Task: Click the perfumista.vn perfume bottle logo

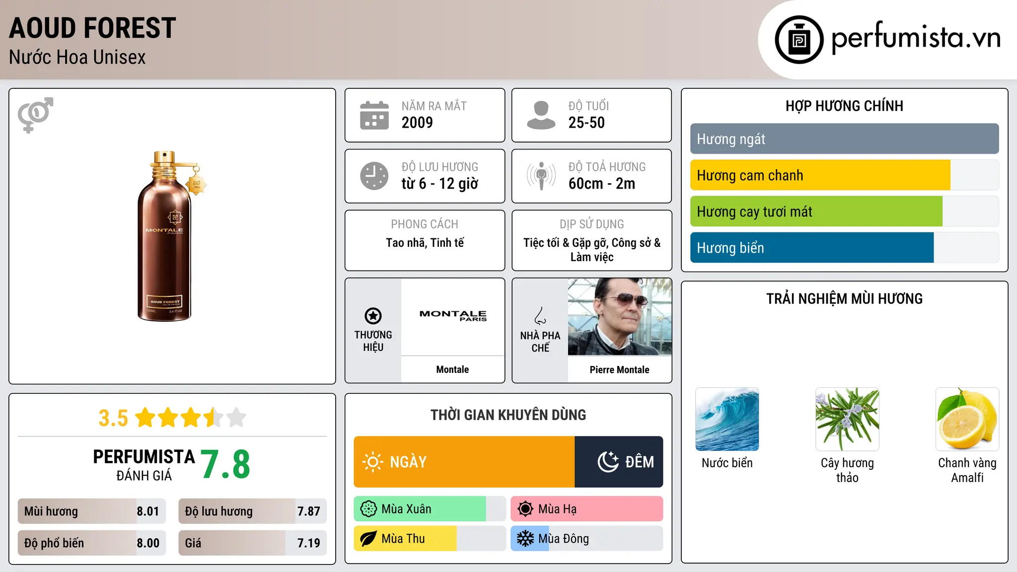Action: [799, 40]
